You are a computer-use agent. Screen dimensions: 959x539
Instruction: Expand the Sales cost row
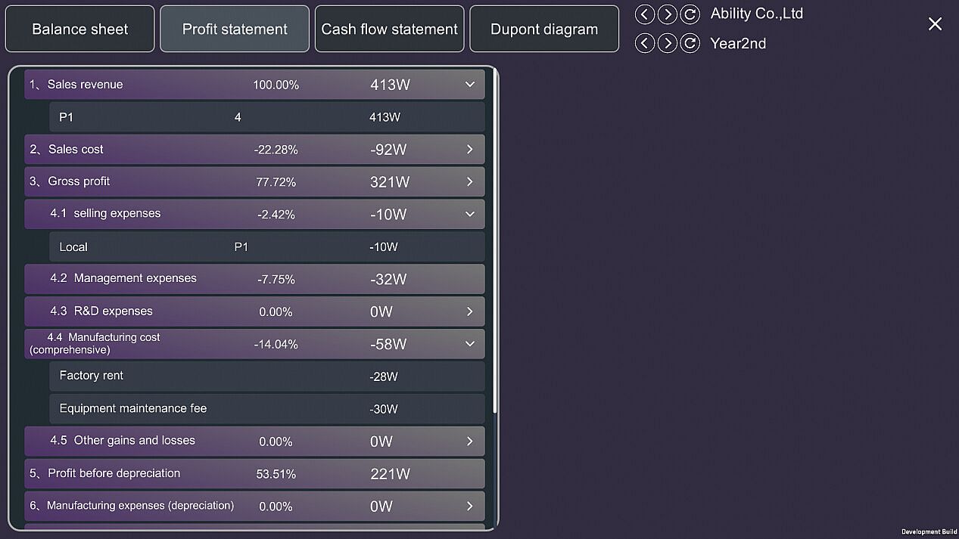pos(470,150)
